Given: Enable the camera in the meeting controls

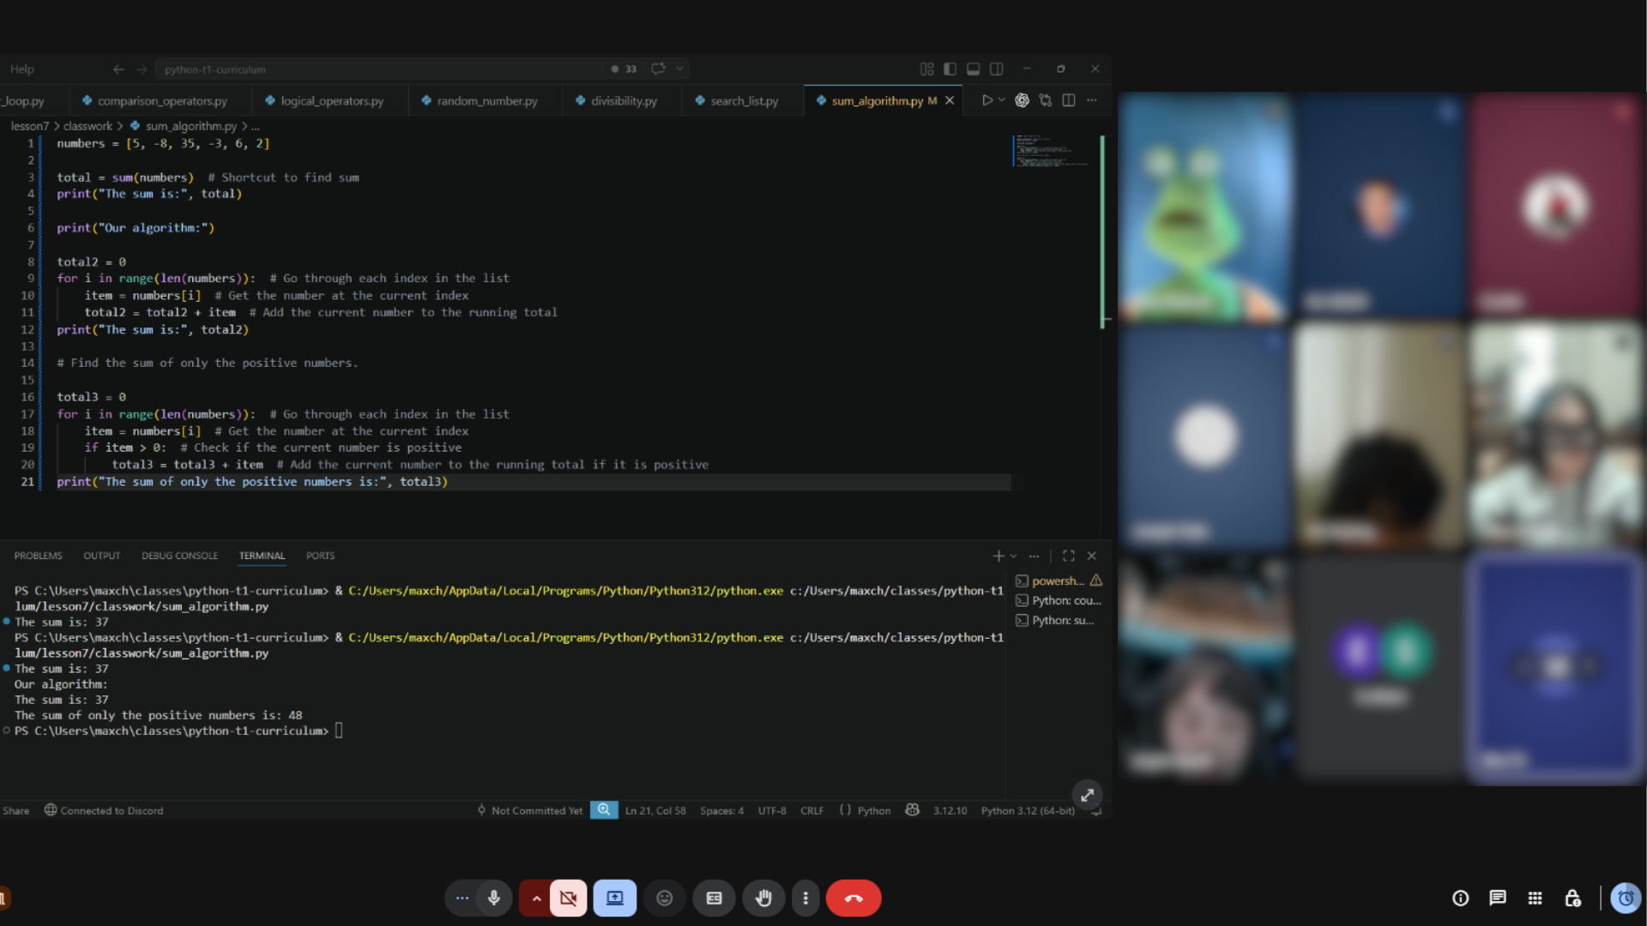Looking at the screenshot, I should point(567,898).
